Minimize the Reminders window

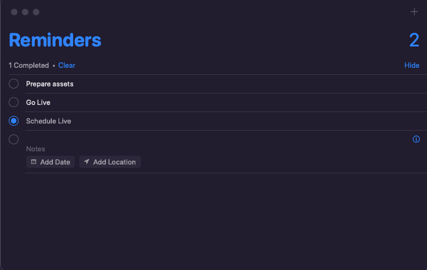(x=25, y=12)
